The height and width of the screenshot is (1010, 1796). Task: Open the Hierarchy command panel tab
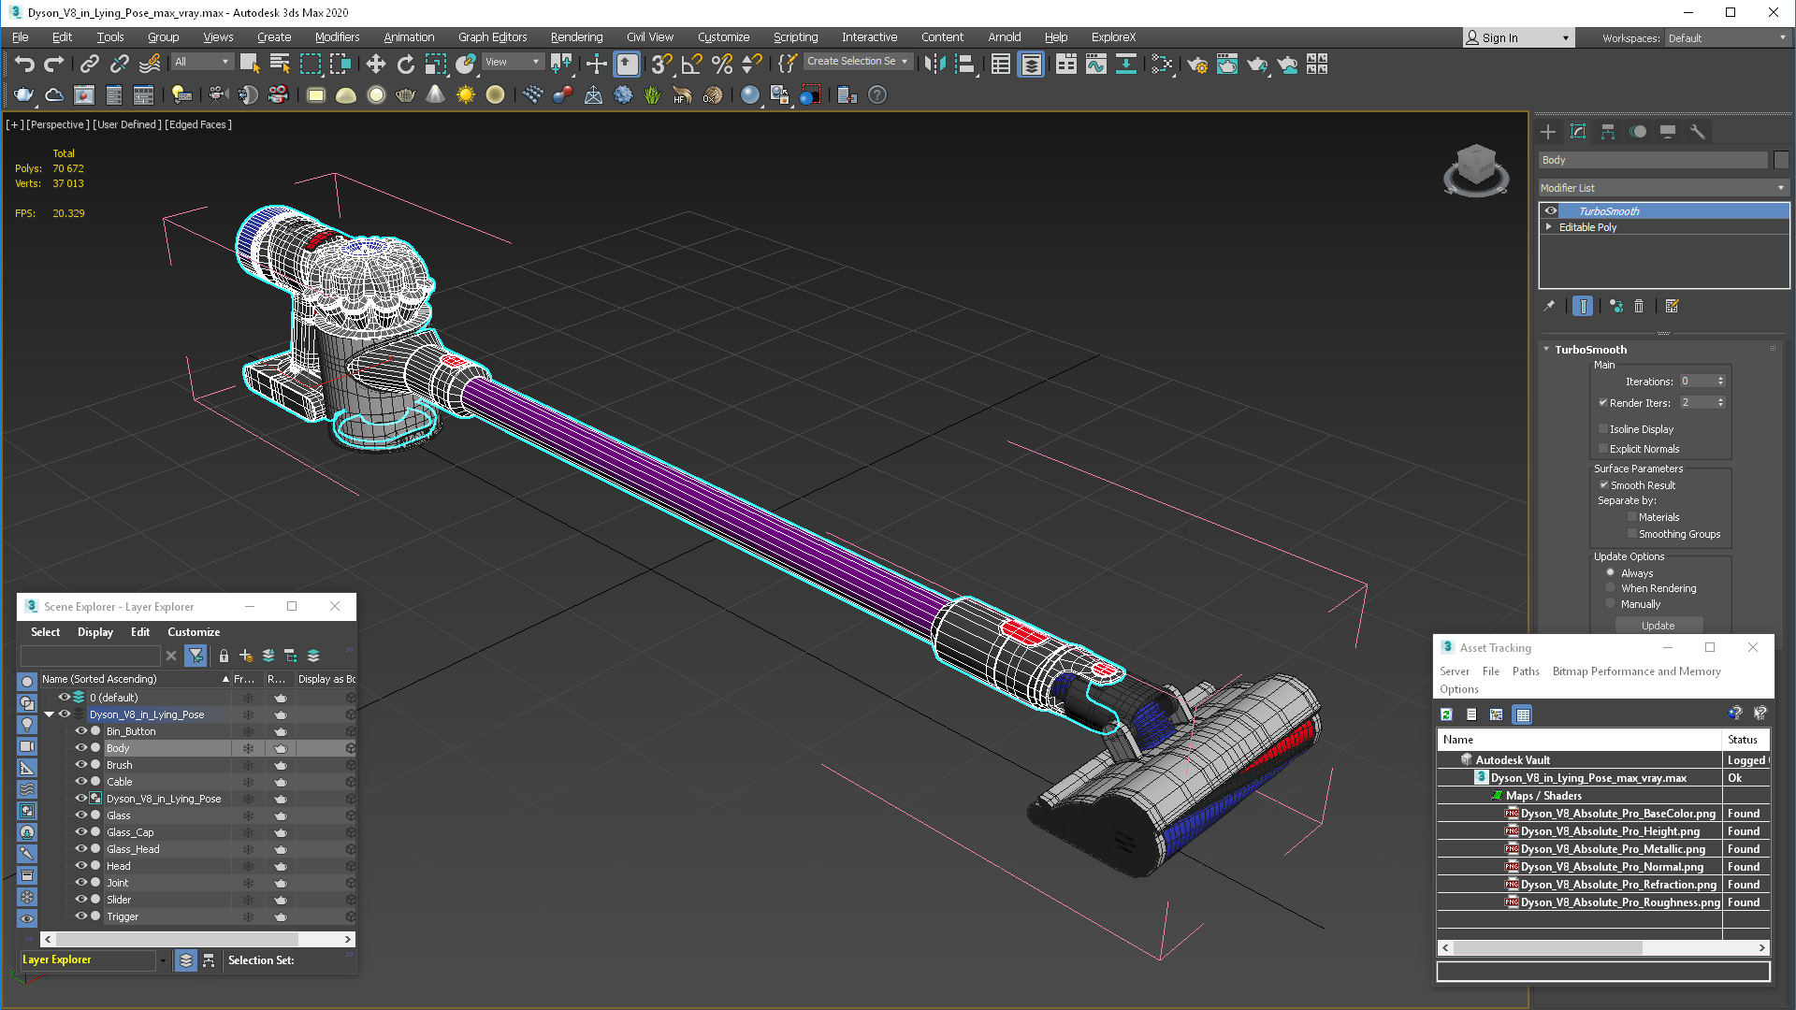coord(1608,132)
